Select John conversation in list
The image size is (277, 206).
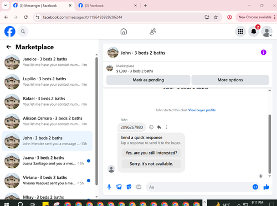click(x=47, y=141)
